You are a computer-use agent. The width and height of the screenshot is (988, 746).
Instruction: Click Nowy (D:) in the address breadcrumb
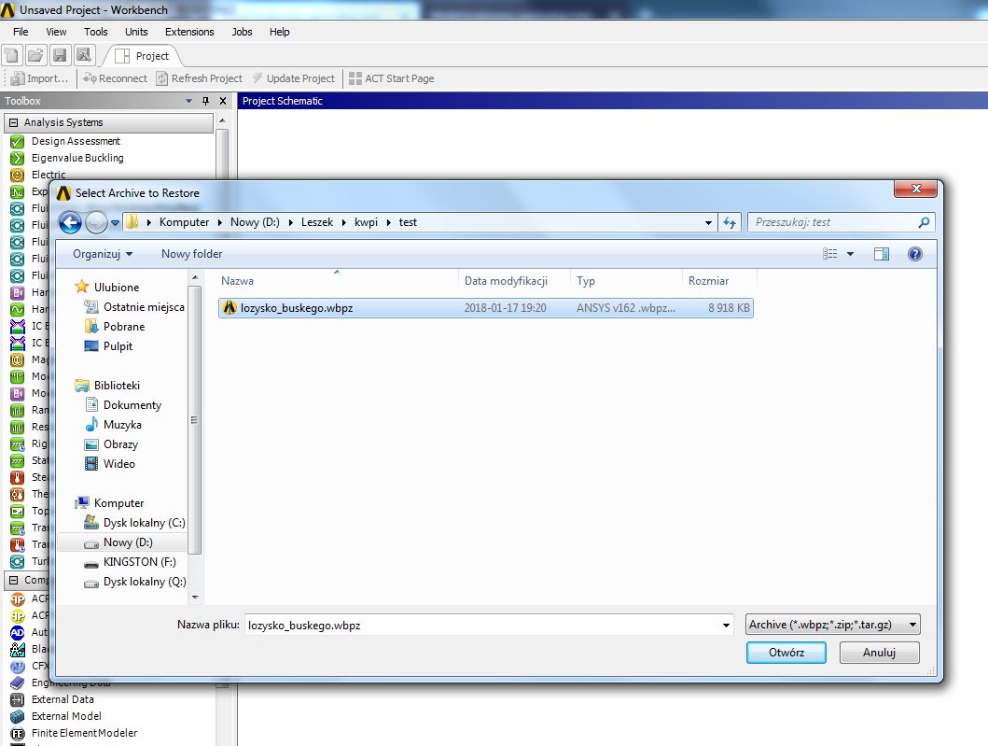click(x=255, y=222)
